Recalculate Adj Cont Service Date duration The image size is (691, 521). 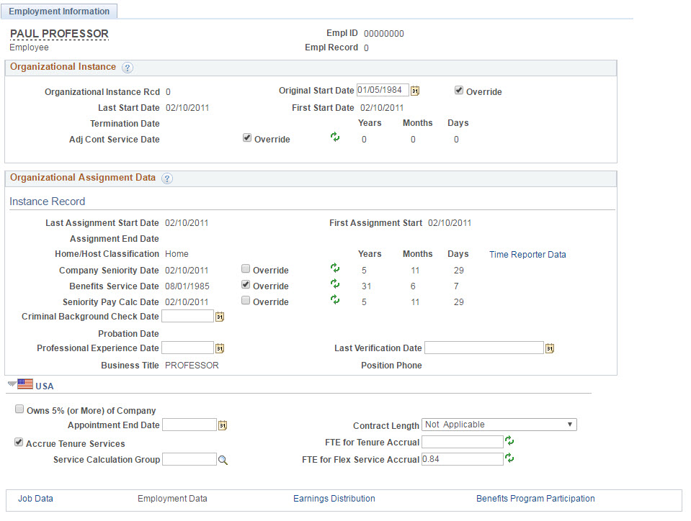pyautogui.click(x=335, y=137)
